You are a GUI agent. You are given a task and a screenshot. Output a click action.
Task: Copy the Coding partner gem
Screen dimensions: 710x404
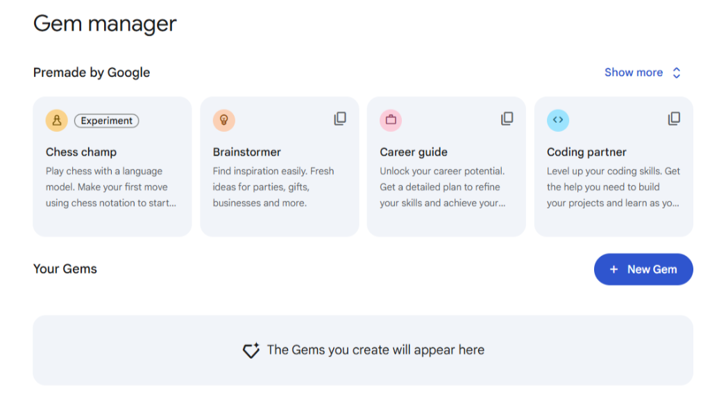coord(674,119)
